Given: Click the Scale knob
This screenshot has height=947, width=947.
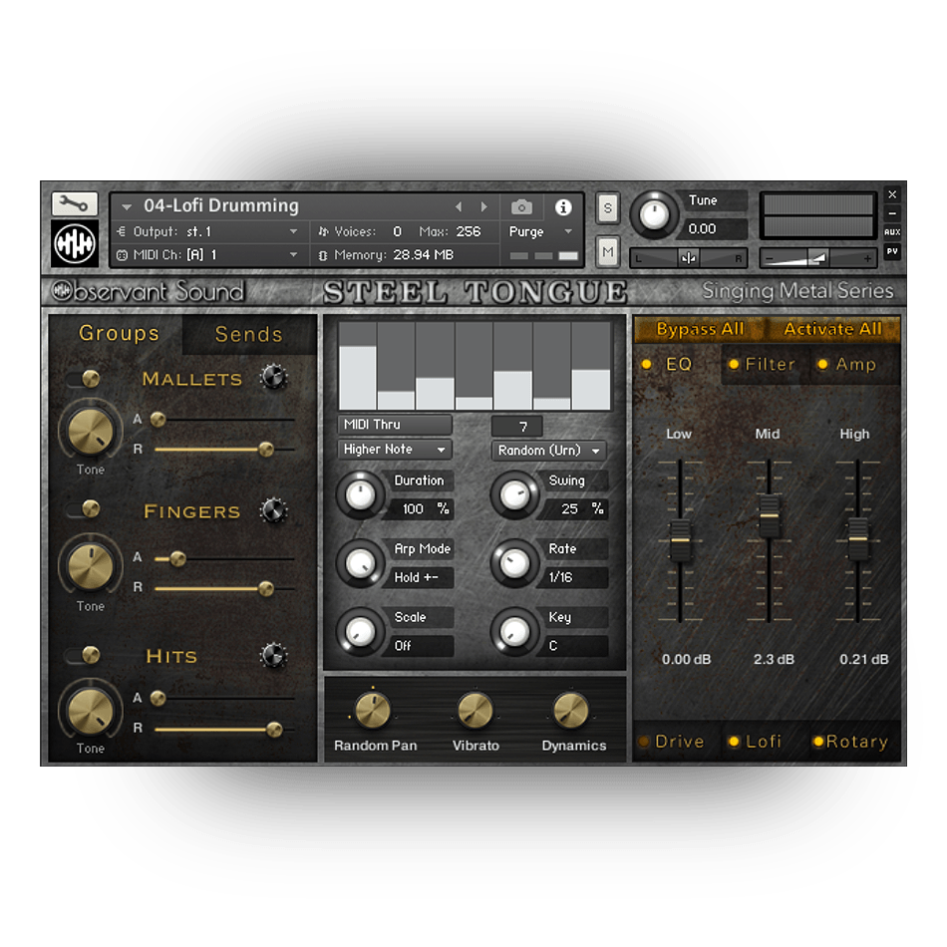Looking at the screenshot, I should click(x=360, y=632).
